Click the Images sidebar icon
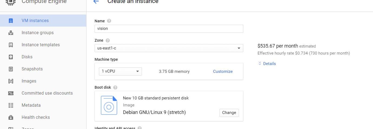This screenshot has height=129, width=373. point(11,81)
